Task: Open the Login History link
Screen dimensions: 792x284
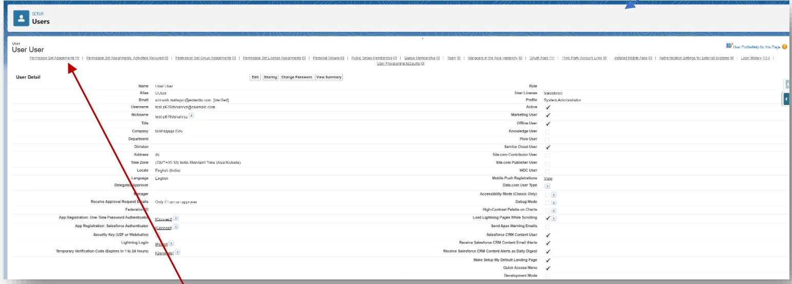Action: point(755,58)
